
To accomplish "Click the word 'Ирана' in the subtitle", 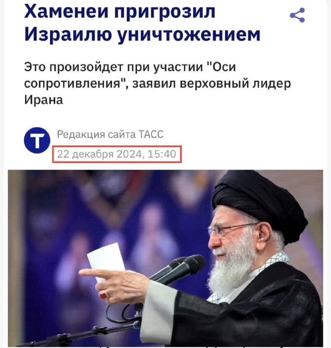I will click(43, 100).
